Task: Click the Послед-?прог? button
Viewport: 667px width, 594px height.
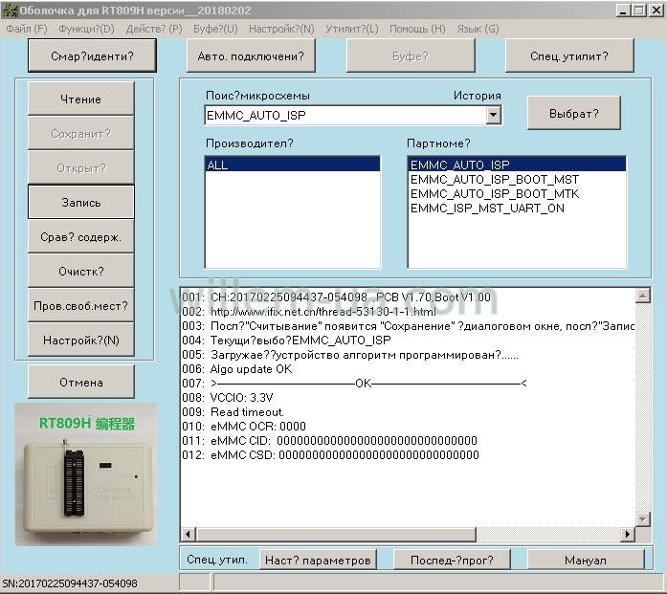Action: click(x=452, y=560)
